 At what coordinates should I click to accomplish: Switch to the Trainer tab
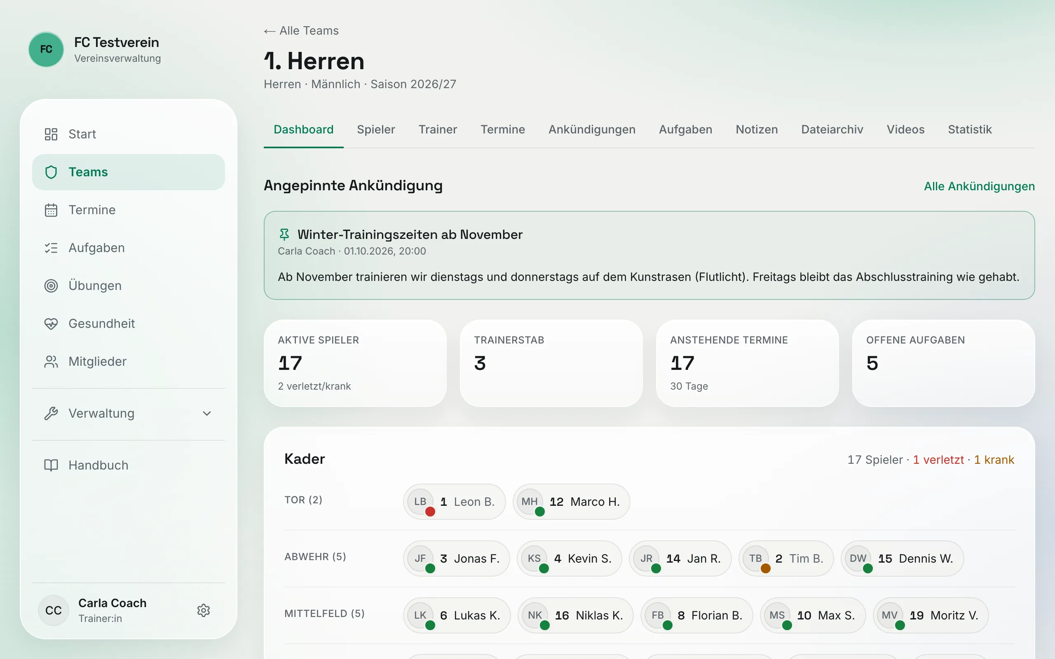click(x=438, y=129)
